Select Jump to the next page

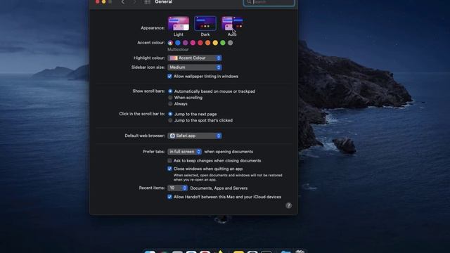click(170, 114)
